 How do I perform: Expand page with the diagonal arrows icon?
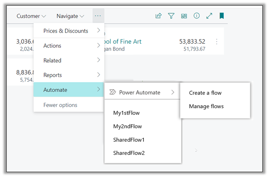point(209,16)
